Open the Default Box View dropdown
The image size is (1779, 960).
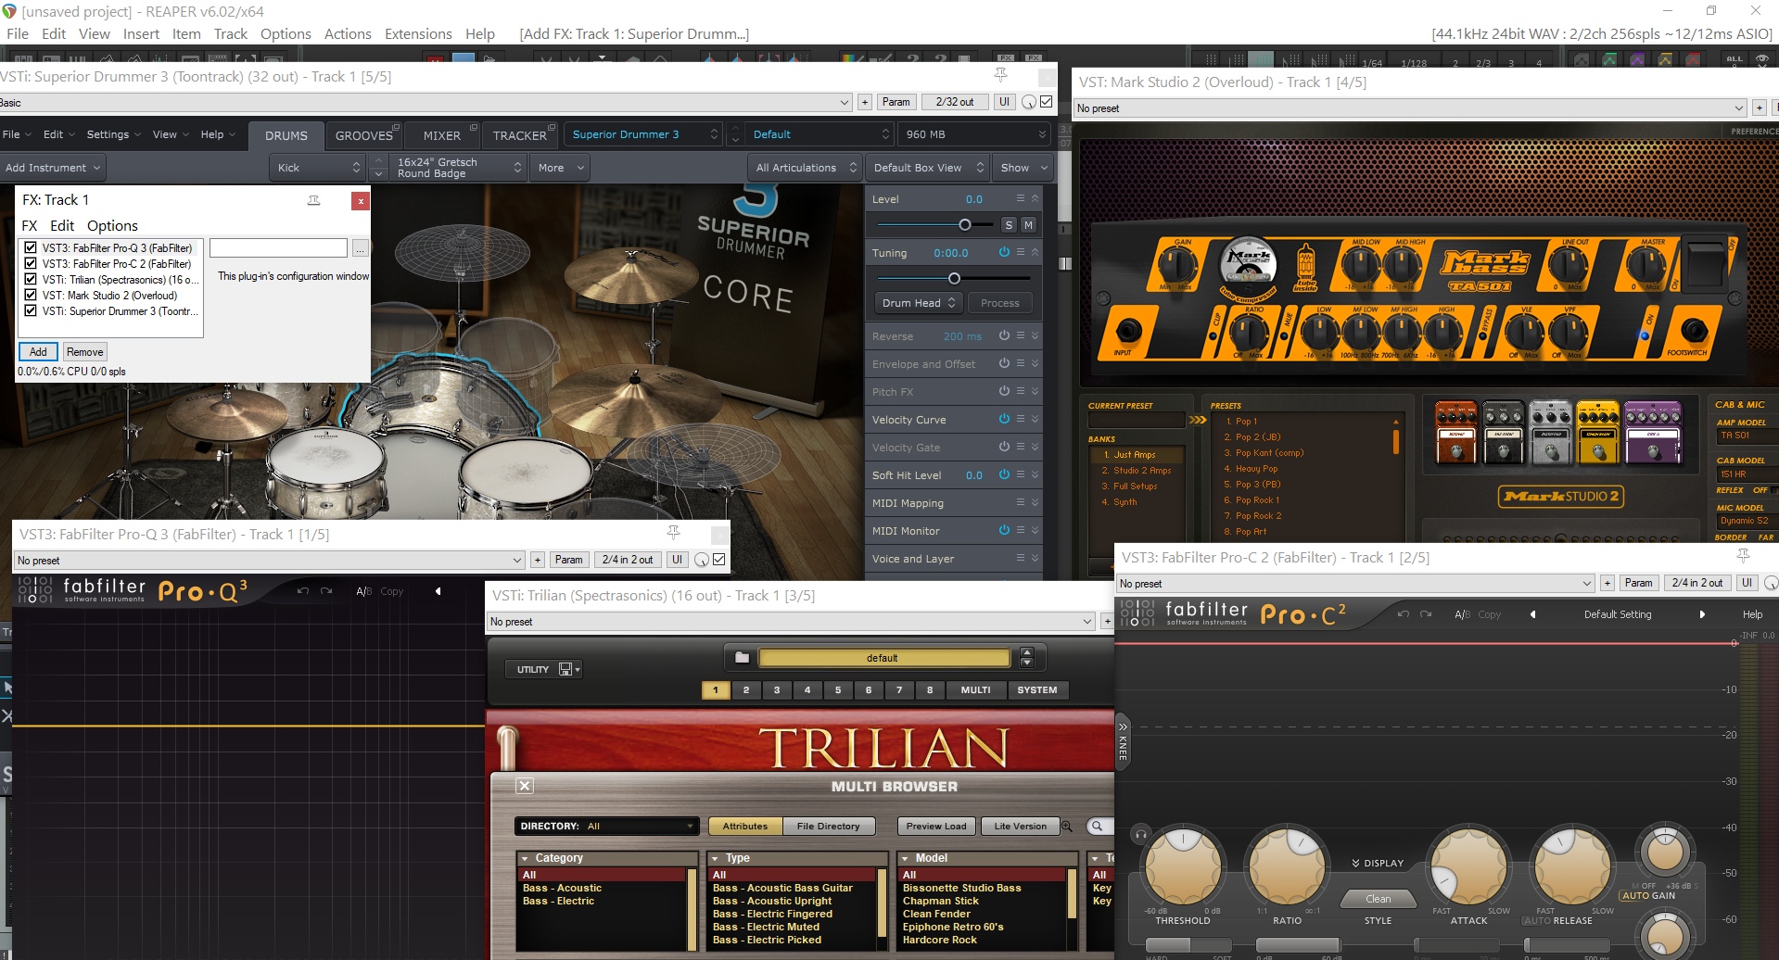click(x=927, y=168)
